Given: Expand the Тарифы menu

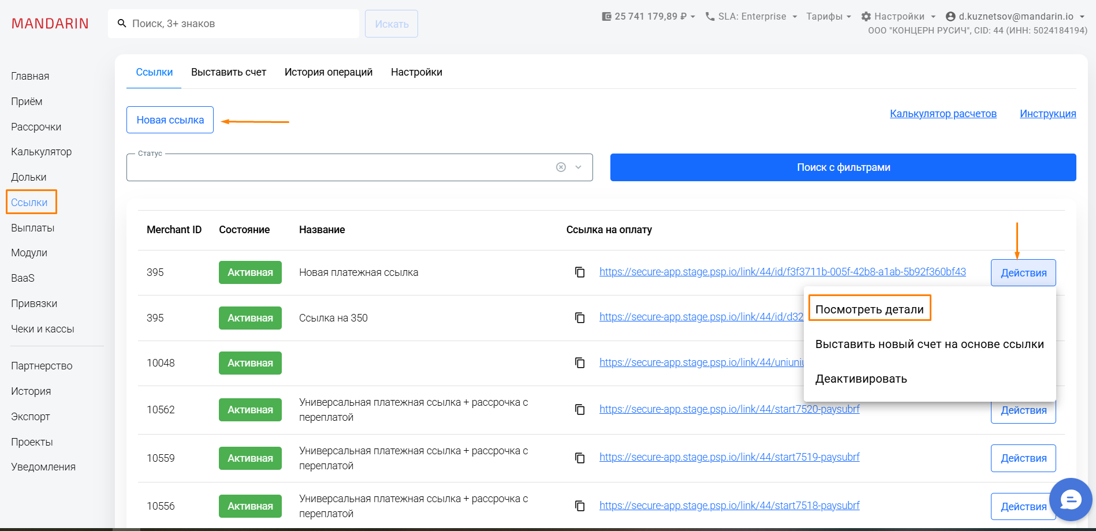Looking at the screenshot, I should point(829,17).
